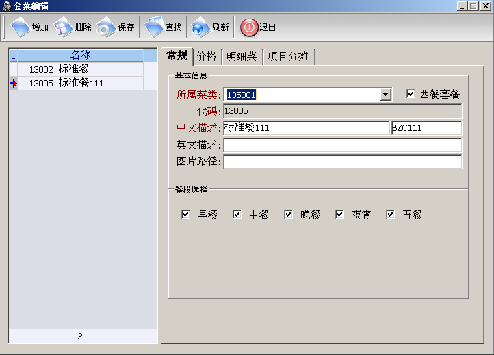494x355 pixels.
Task: Select the blue-red row arrow indicator
Action: (14, 84)
